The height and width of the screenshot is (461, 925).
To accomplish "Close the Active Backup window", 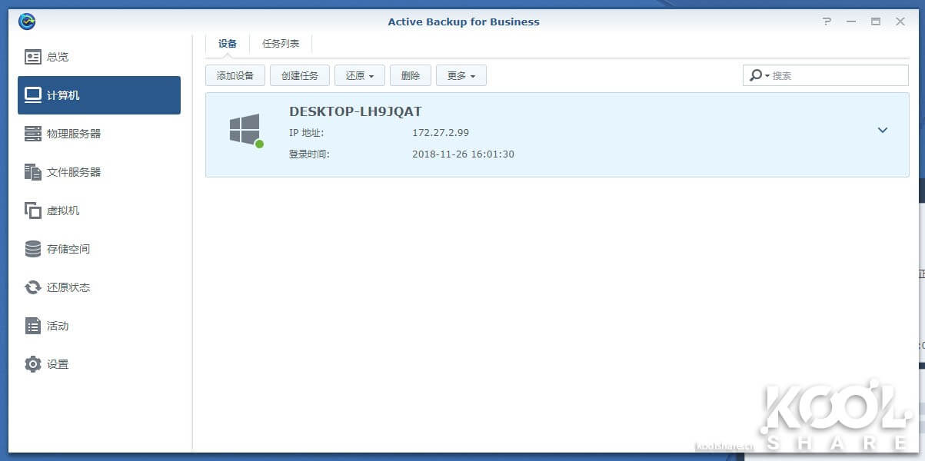I will (x=900, y=22).
